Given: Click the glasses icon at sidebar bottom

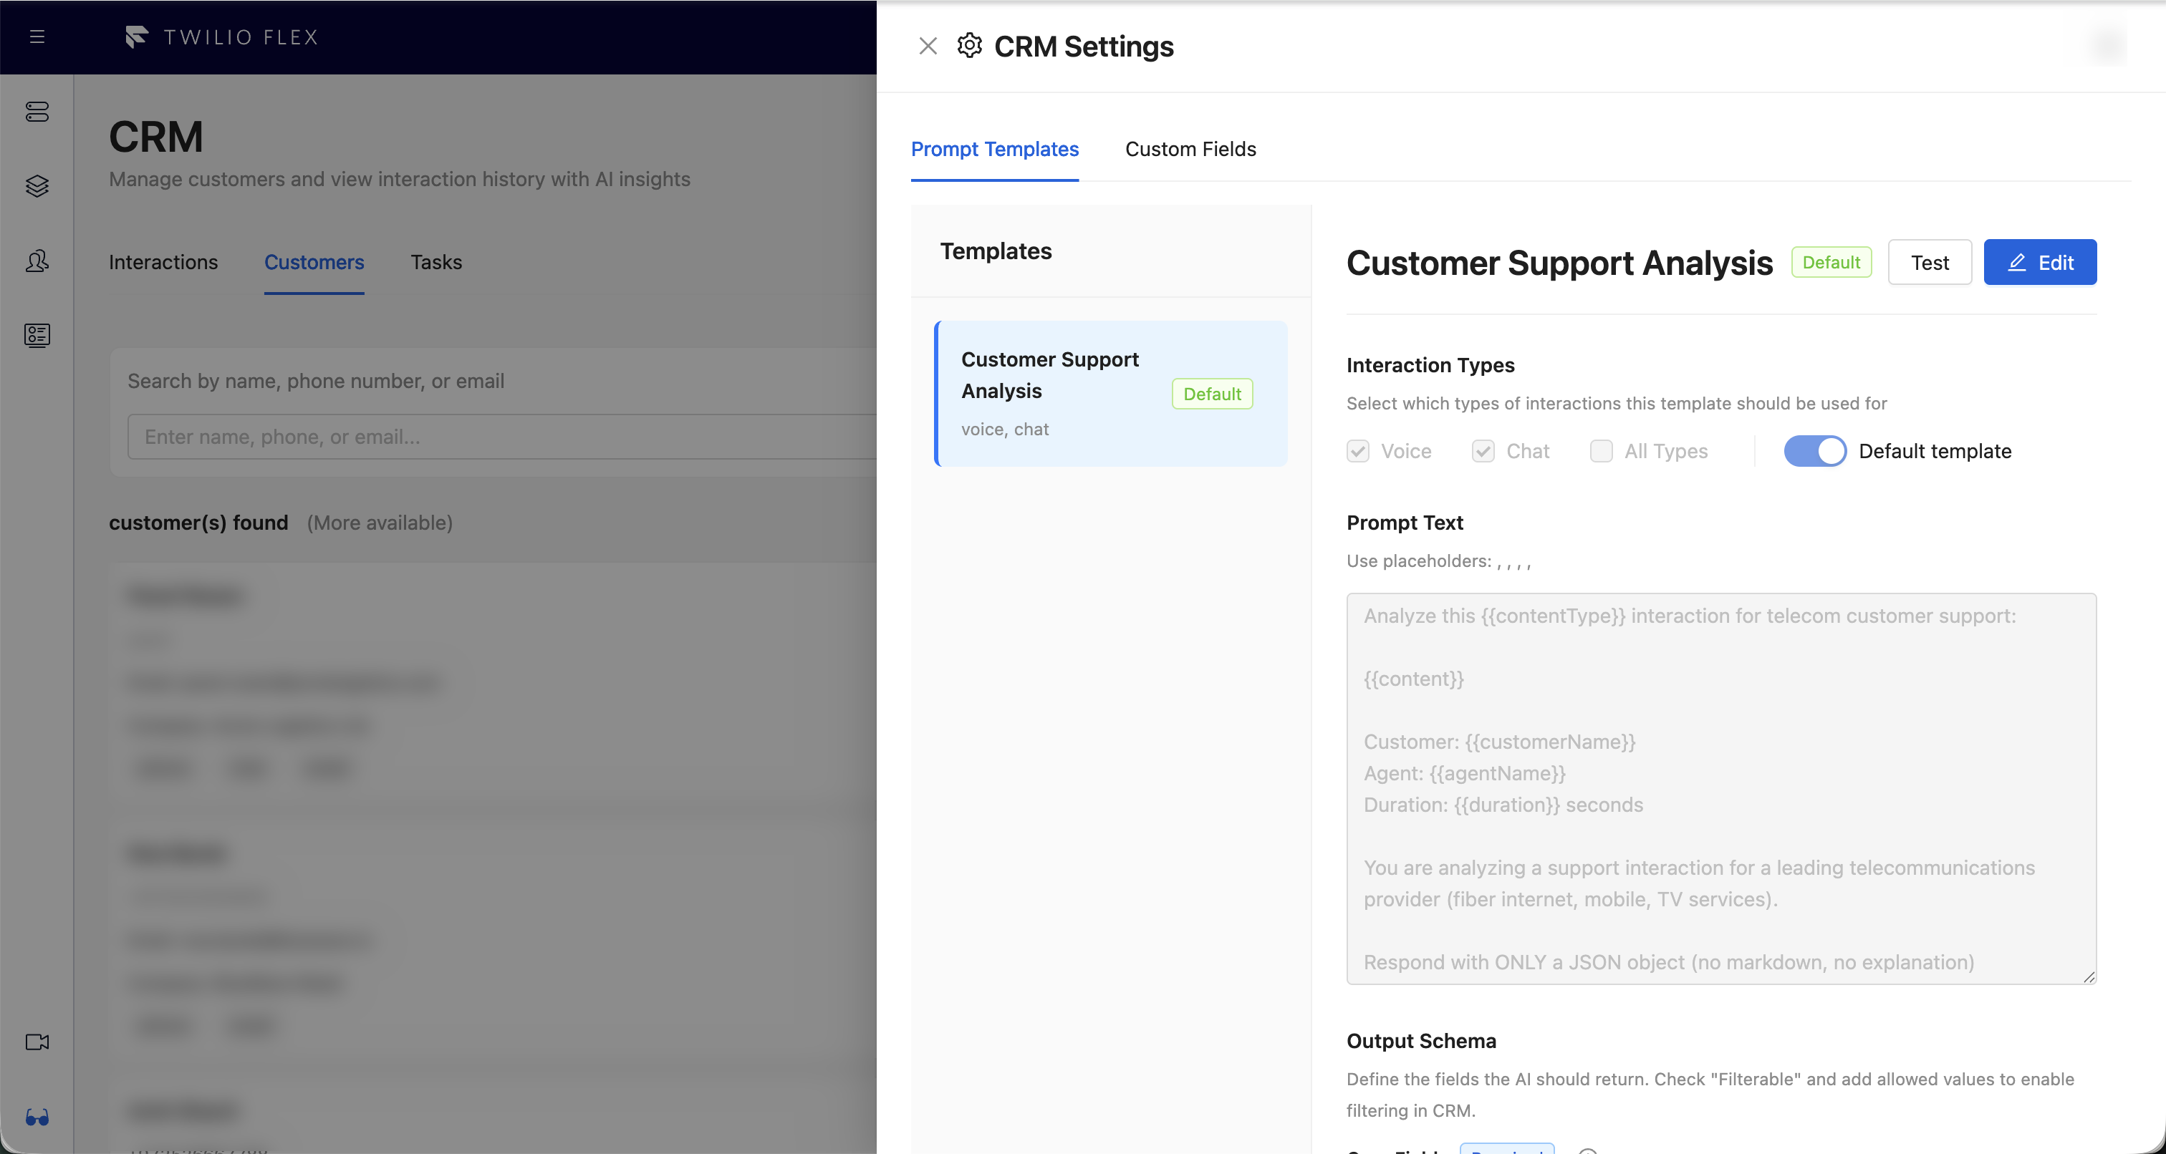Looking at the screenshot, I should pos(37,1117).
